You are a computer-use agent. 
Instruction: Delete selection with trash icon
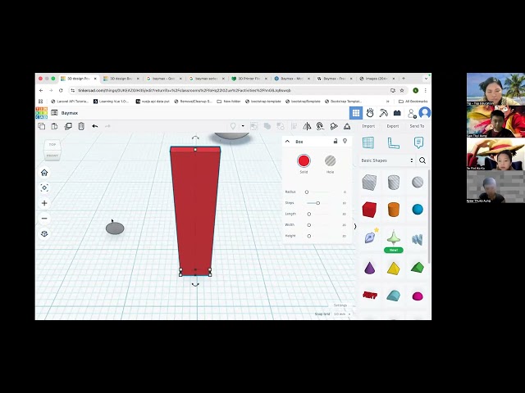[81, 126]
